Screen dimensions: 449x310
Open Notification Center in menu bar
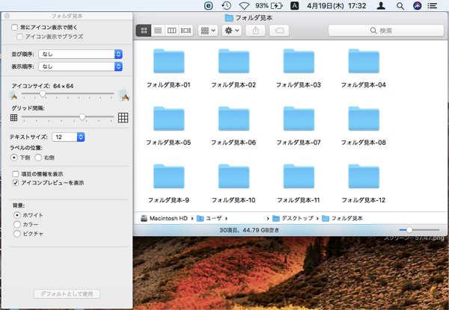433,6
